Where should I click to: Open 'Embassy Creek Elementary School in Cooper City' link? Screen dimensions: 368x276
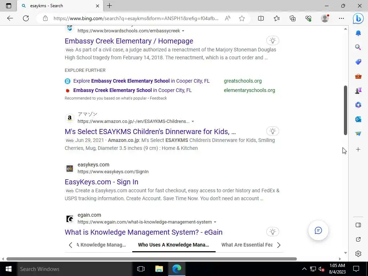(132, 90)
